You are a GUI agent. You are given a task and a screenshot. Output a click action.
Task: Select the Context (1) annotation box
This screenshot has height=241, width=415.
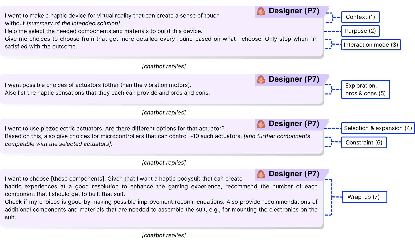(x=360, y=17)
